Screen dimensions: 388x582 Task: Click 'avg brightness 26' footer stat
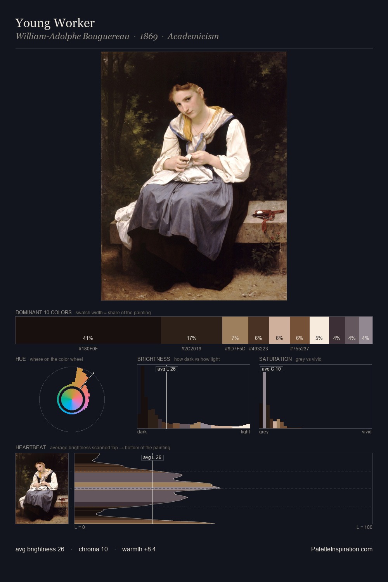tap(40, 549)
